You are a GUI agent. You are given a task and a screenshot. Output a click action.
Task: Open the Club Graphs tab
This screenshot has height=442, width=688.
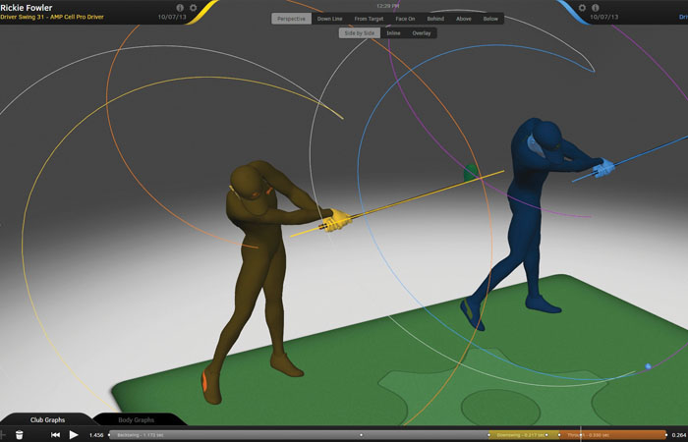[x=47, y=419]
